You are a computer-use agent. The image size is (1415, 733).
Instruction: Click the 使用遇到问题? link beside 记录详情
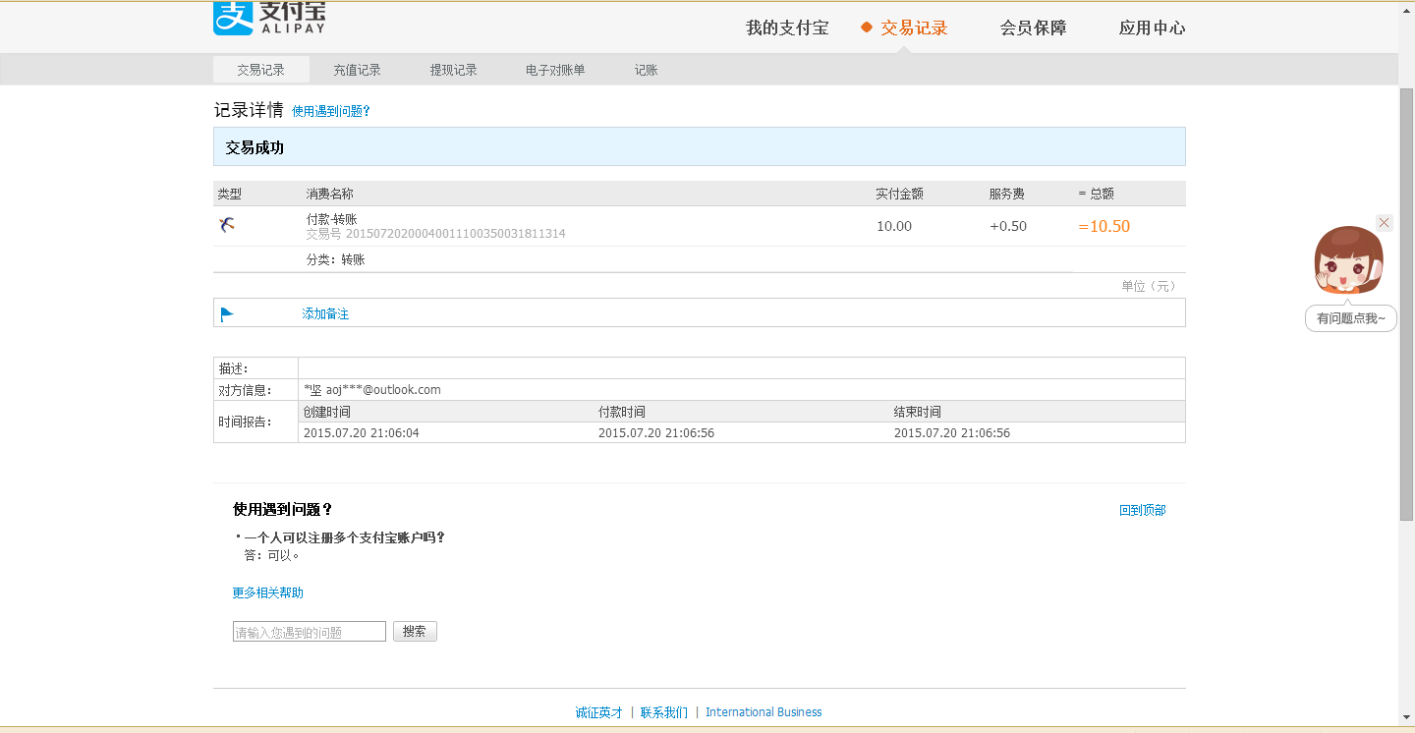(x=331, y=111)
